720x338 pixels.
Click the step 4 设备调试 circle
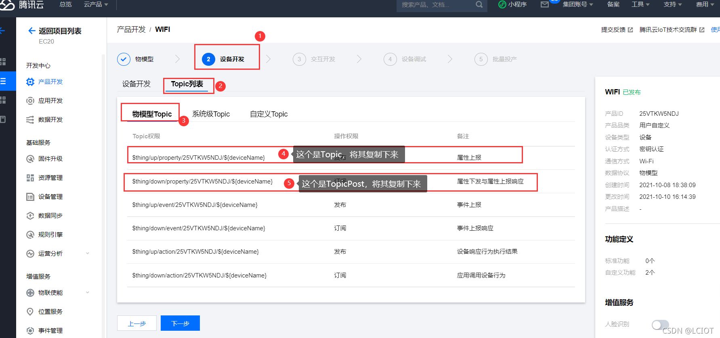pos(390,59)
